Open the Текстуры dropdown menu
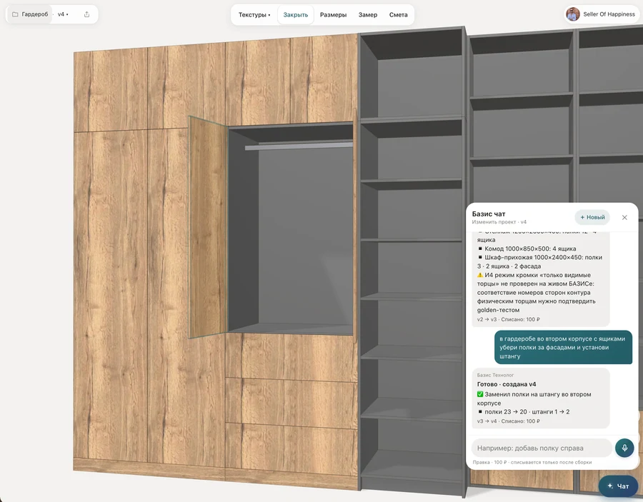This screenshot has height=502, width=643. 254,15
